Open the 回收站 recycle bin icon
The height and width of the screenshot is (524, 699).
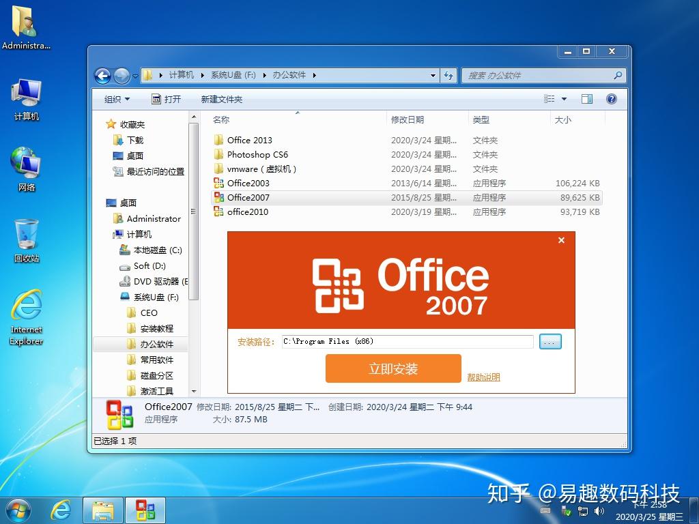[27, 241]
